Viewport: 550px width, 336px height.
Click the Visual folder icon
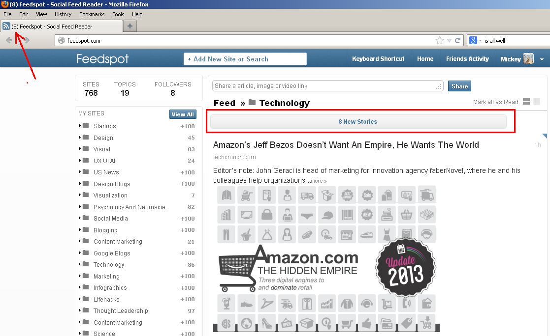coord(86,149)
